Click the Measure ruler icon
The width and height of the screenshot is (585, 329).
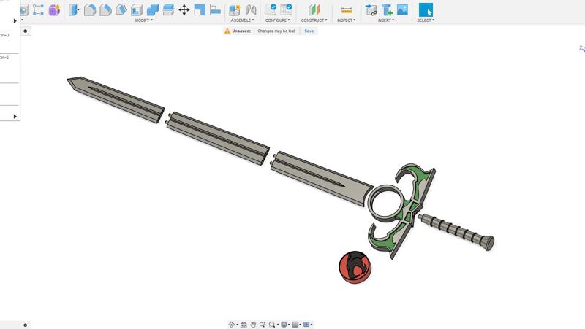click(347, 10)
